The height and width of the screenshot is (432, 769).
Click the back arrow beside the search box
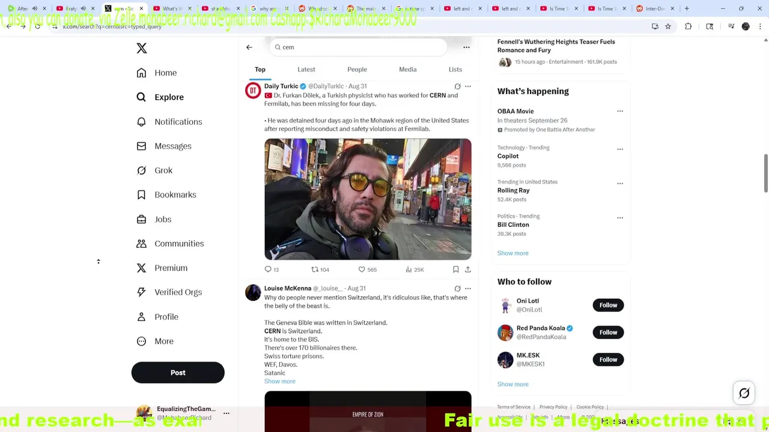click(249, 47)
